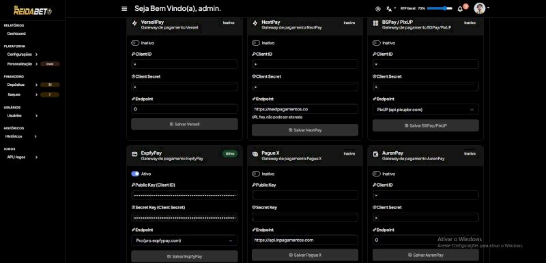The width and height of the screenshot is (546, 263).
Task: Focus VersellPay Client ID field
Action: (184, 64)
